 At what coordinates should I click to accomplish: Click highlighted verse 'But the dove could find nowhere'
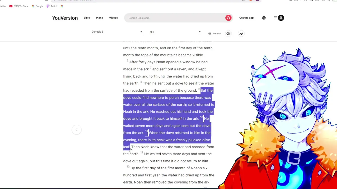[168, 94]
